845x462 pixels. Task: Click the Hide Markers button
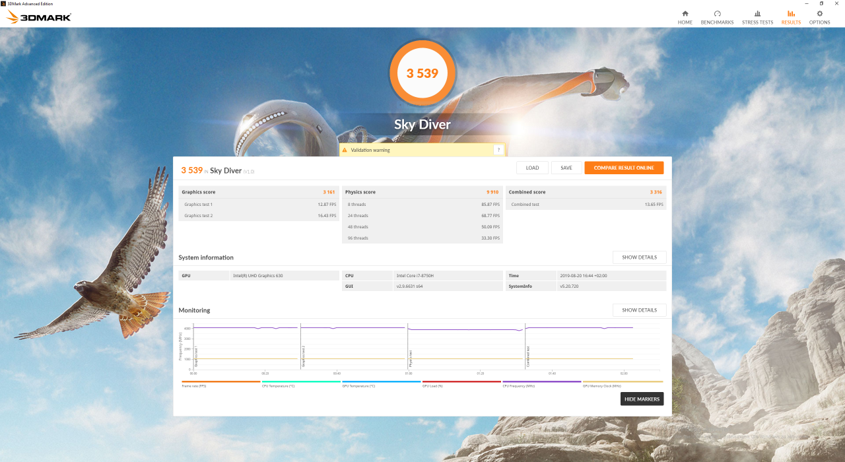pos(642,399)
